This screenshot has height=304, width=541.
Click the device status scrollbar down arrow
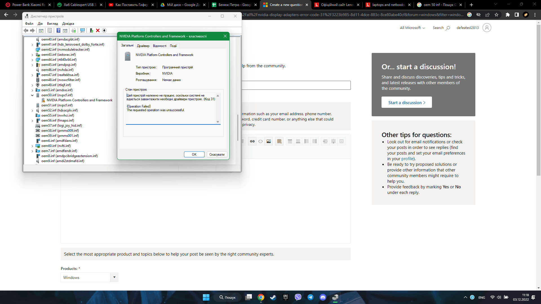pyautogui.click(x=218, y=122)
